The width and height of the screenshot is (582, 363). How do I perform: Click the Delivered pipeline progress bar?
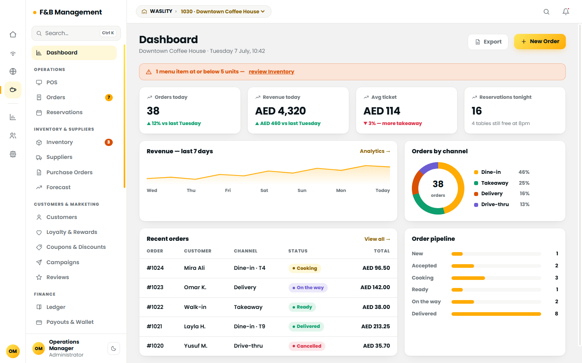click(x=496, y=314)
